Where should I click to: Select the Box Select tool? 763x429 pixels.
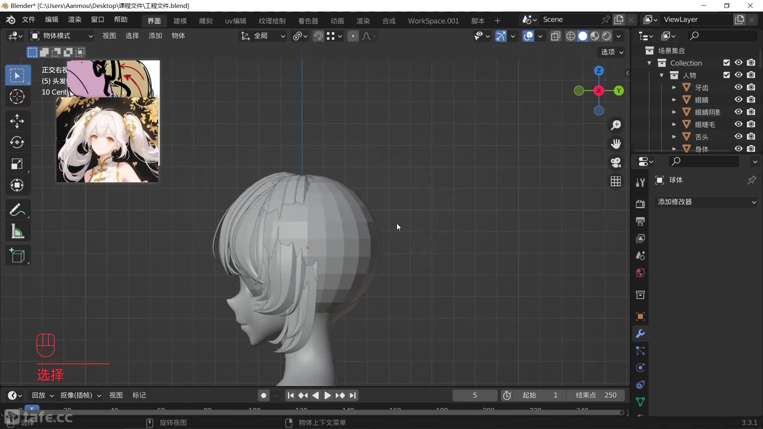[x=17, y=75]
